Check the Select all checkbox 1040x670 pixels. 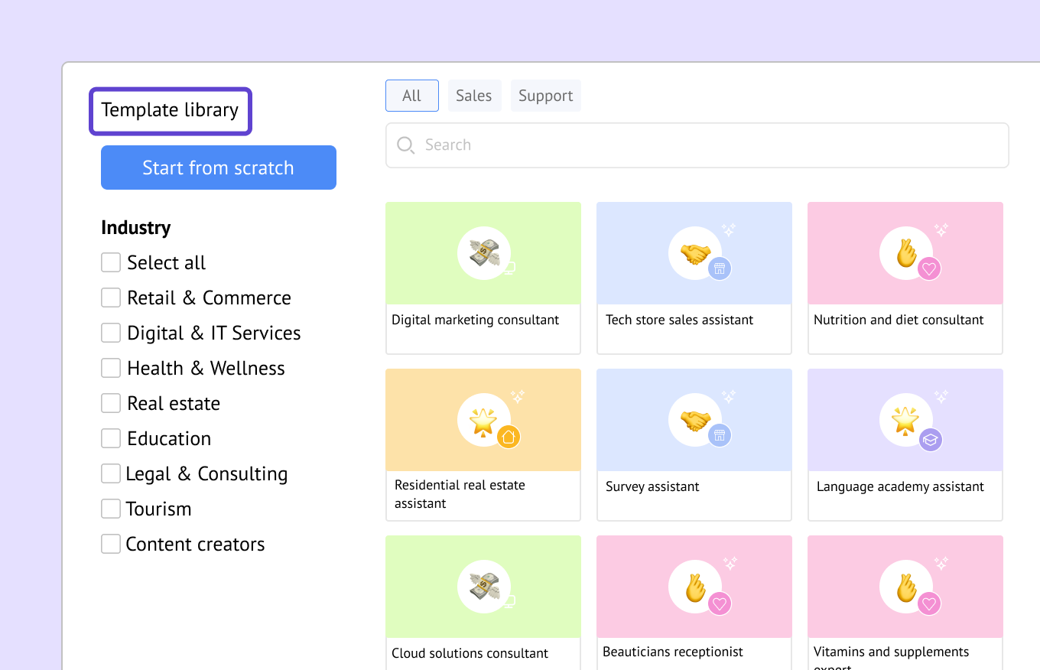pos(111,262)
